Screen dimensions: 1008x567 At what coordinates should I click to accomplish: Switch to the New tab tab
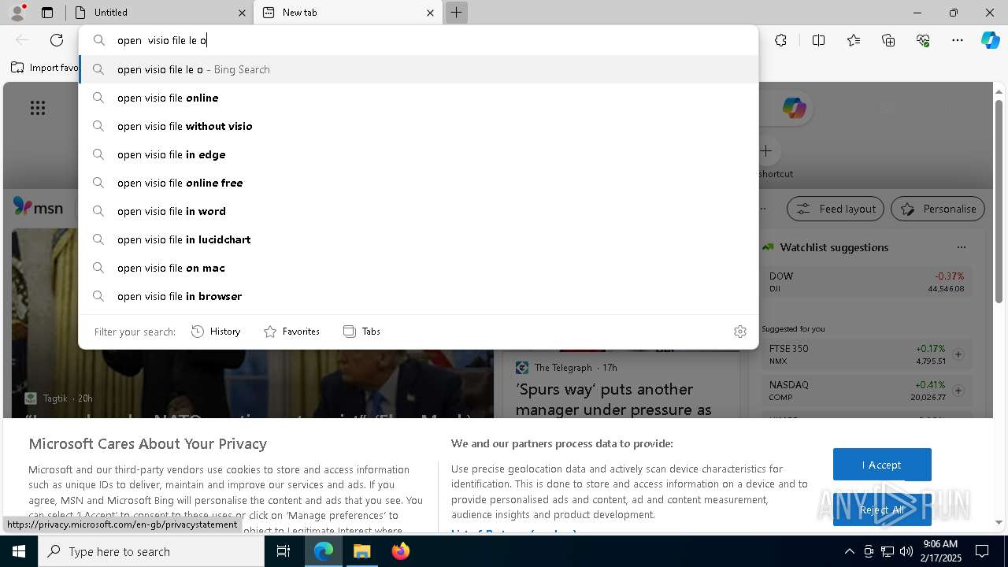pyautogui.click(x=347, y=13)
